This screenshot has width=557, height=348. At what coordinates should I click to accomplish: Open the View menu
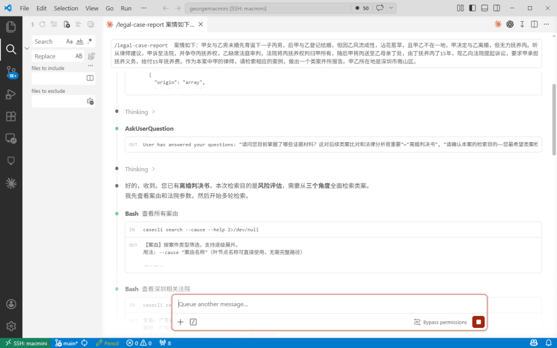click(92, 8)
